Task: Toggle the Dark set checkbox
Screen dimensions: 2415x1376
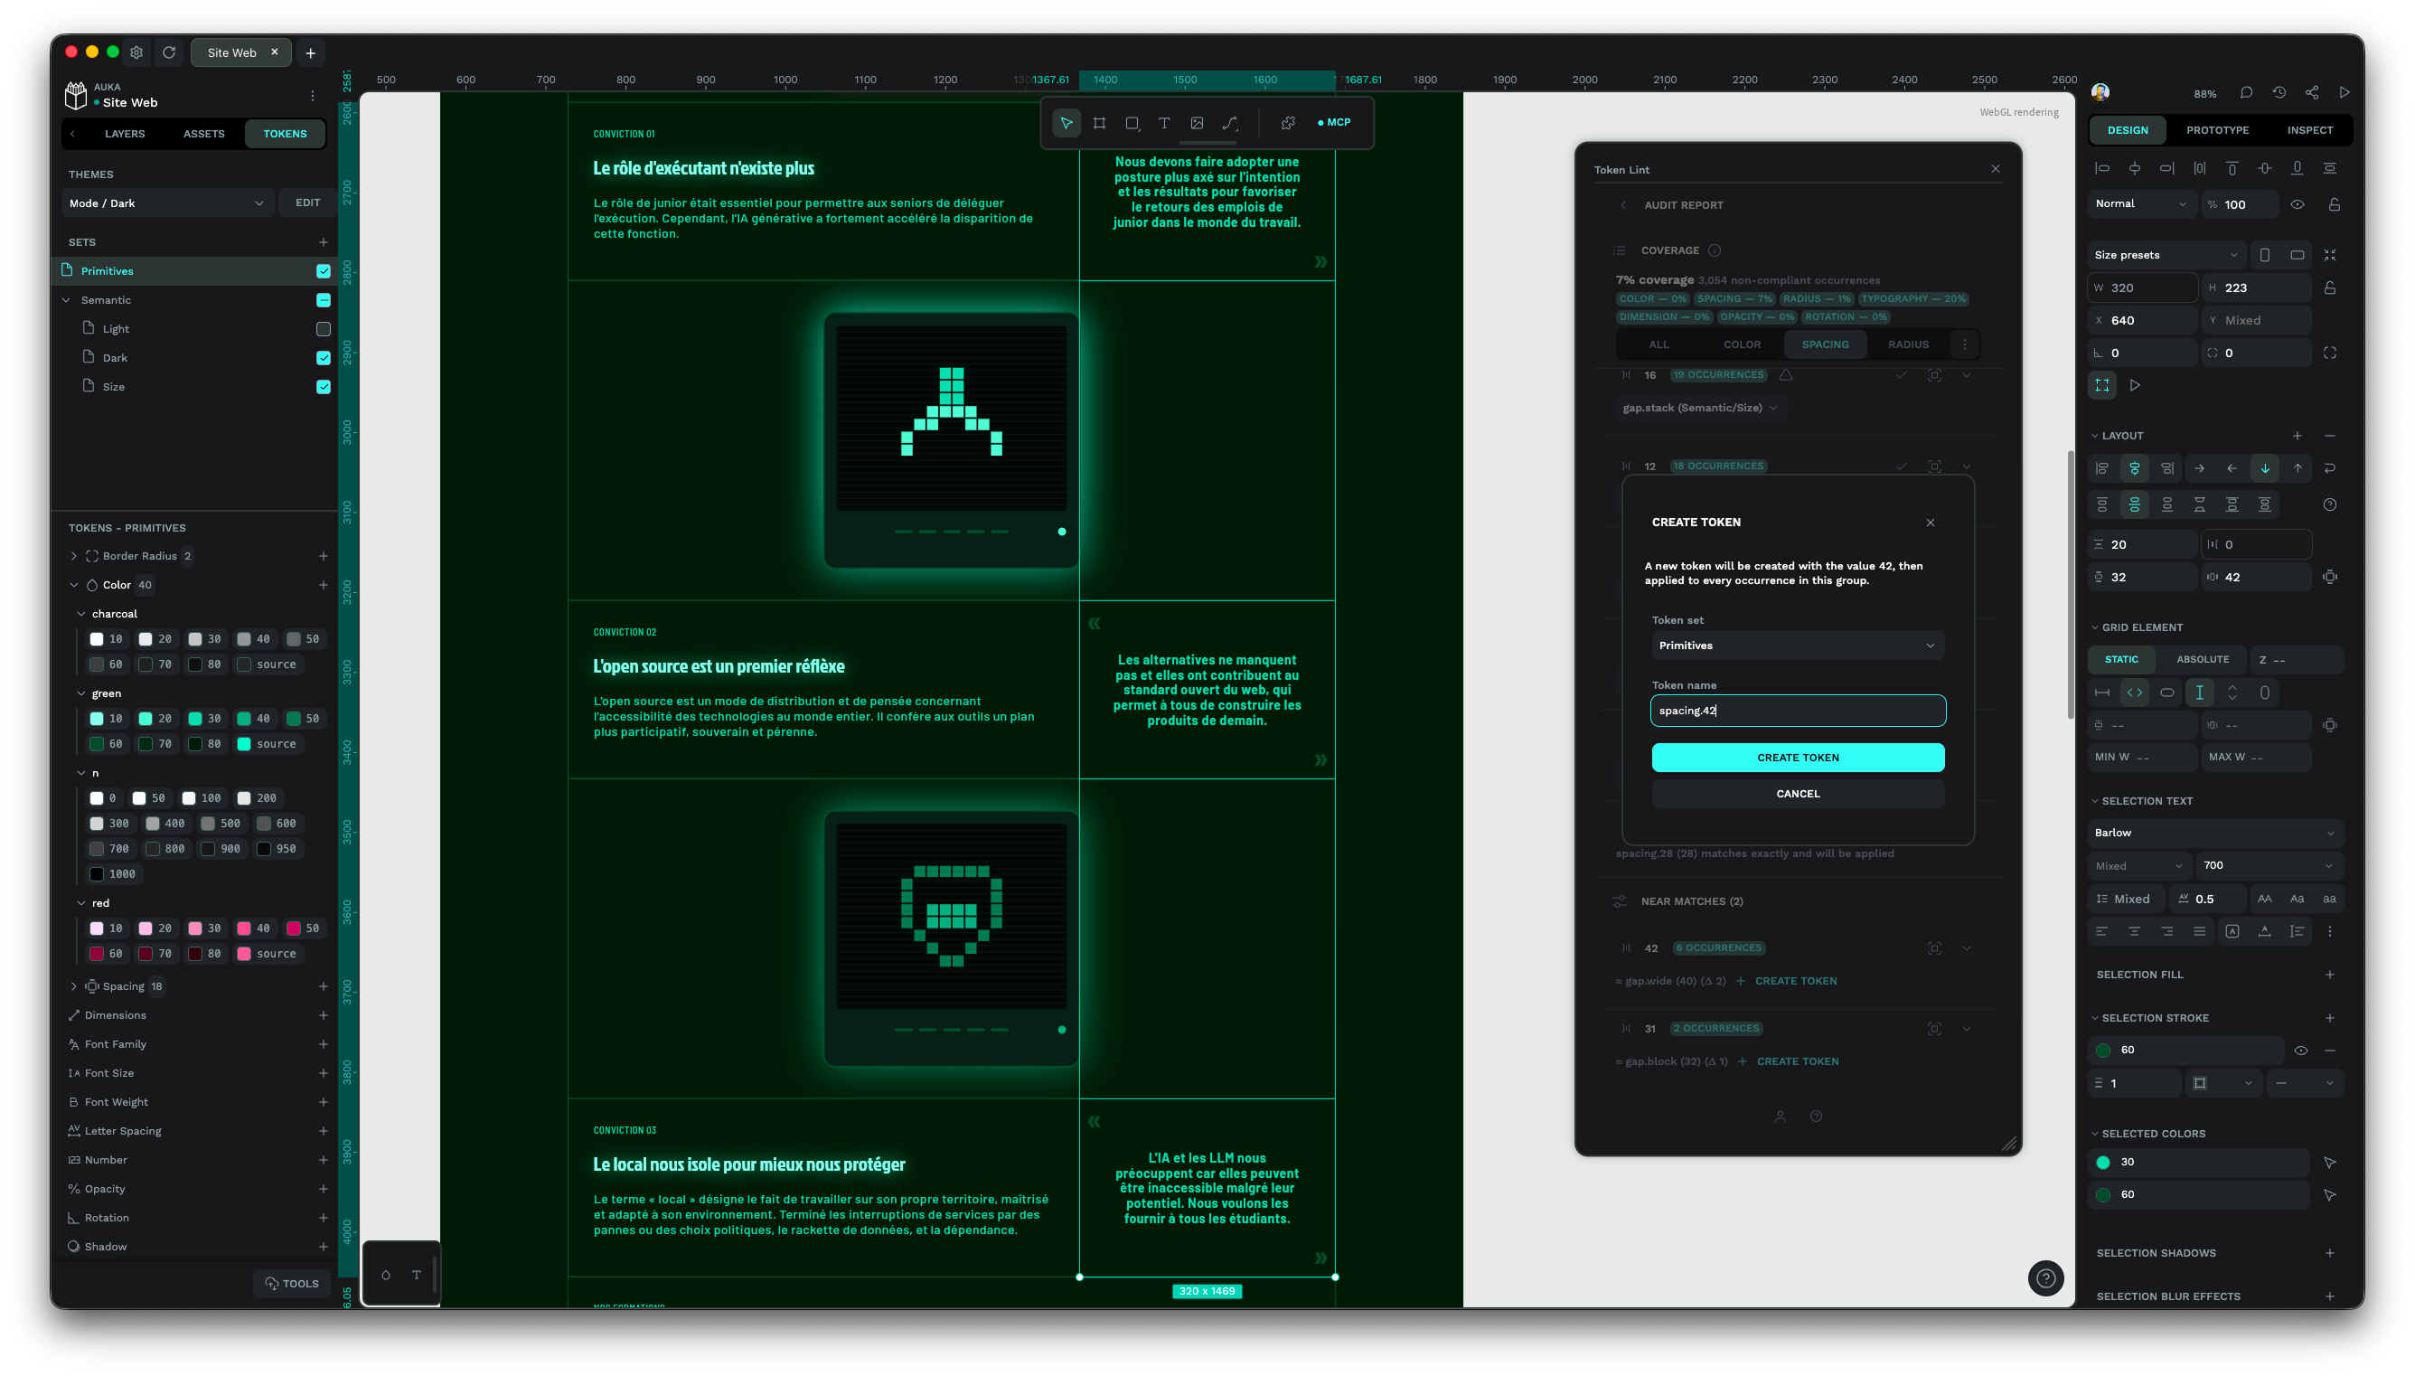Action: (323, 358)
